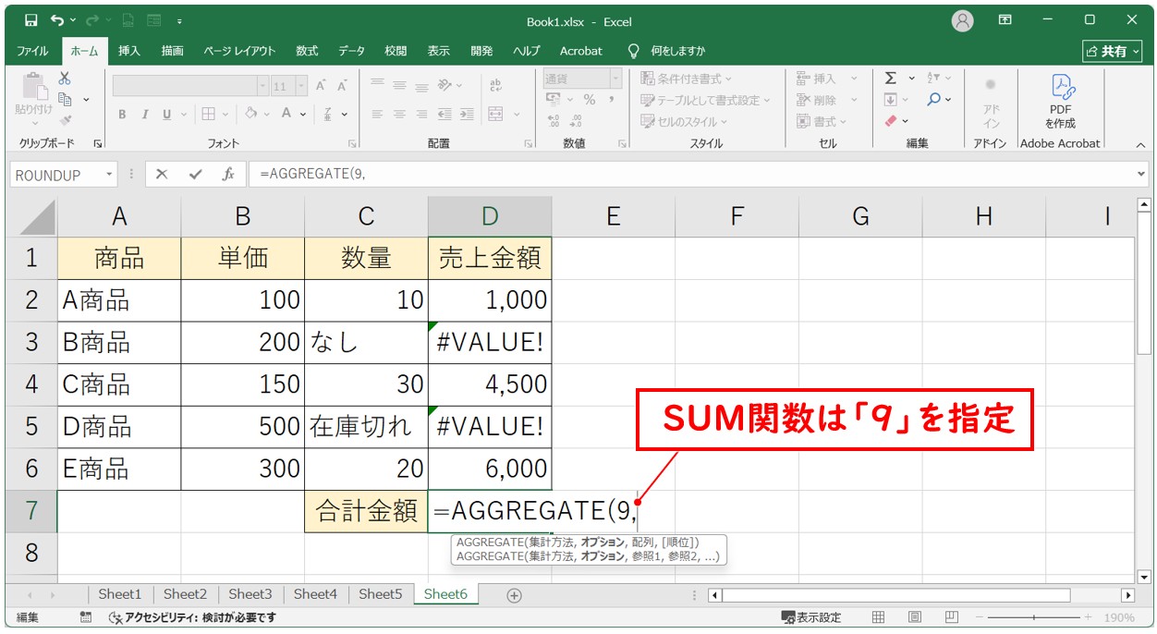Click the Find and Select magnifier icon
The image size is (1157, 634).
pos(934,100)
